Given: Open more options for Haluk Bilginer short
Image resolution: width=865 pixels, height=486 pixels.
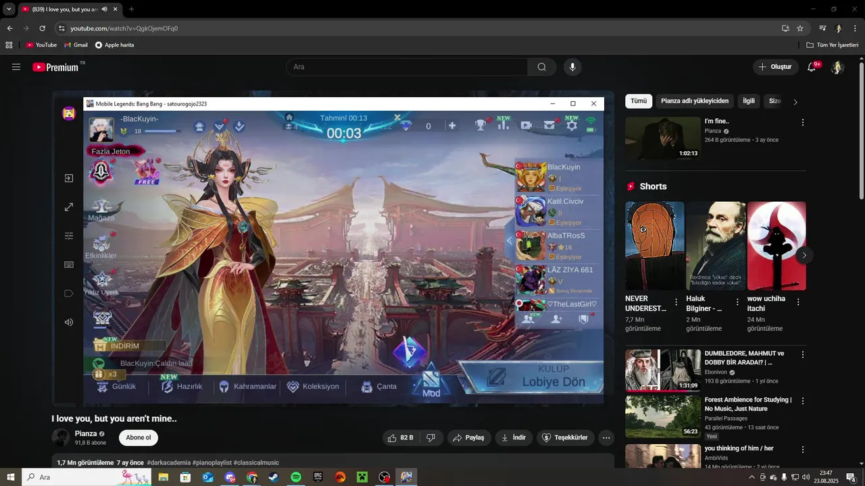Looking at the screenshot, I should (x=737, y=302).
